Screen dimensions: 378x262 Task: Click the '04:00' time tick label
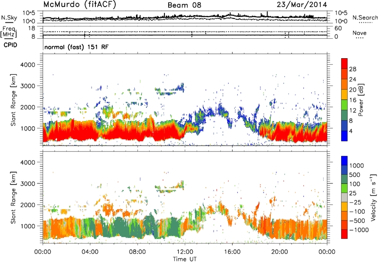click(90, 252)
